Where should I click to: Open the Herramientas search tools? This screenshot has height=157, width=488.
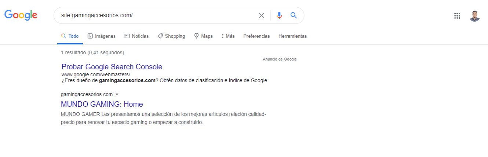tap(292, 36)
